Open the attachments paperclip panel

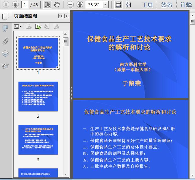[5, 41]
